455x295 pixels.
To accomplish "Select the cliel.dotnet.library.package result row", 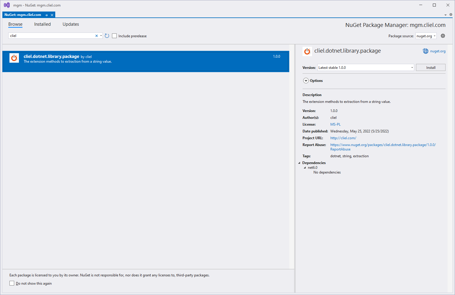I will coord(146,61).
